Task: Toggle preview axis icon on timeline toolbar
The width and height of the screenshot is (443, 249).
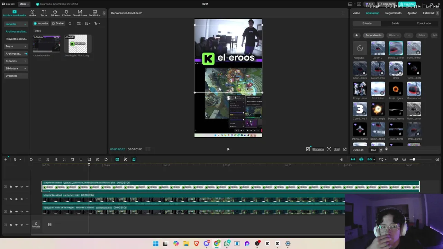Action: [381, 159]
